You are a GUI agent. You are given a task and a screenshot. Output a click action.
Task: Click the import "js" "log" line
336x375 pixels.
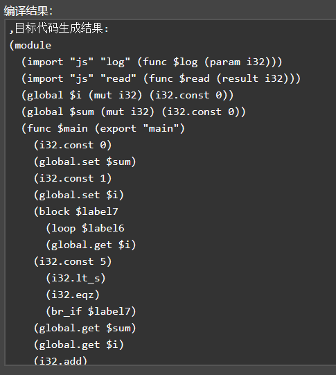[x=152, y=62]
